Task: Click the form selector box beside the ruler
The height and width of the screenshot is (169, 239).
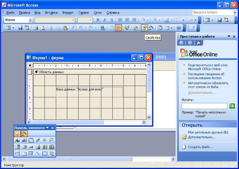Action: [x=30, y=65]
